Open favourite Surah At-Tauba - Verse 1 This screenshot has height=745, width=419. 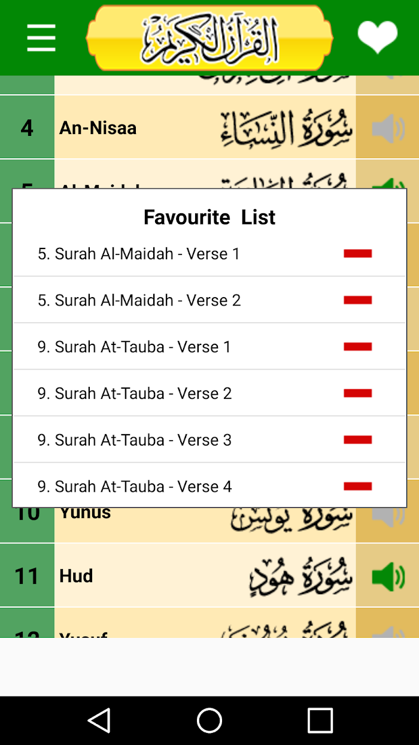134,347
